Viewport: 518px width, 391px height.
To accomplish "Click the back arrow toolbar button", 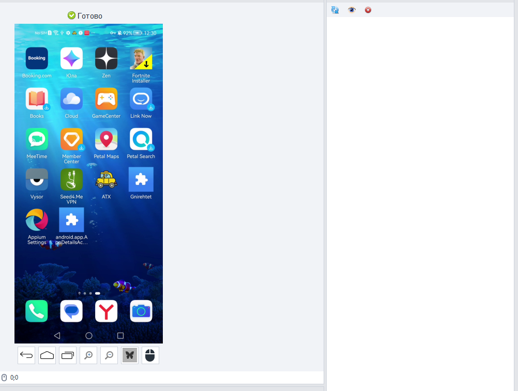I will click(26, 355).
